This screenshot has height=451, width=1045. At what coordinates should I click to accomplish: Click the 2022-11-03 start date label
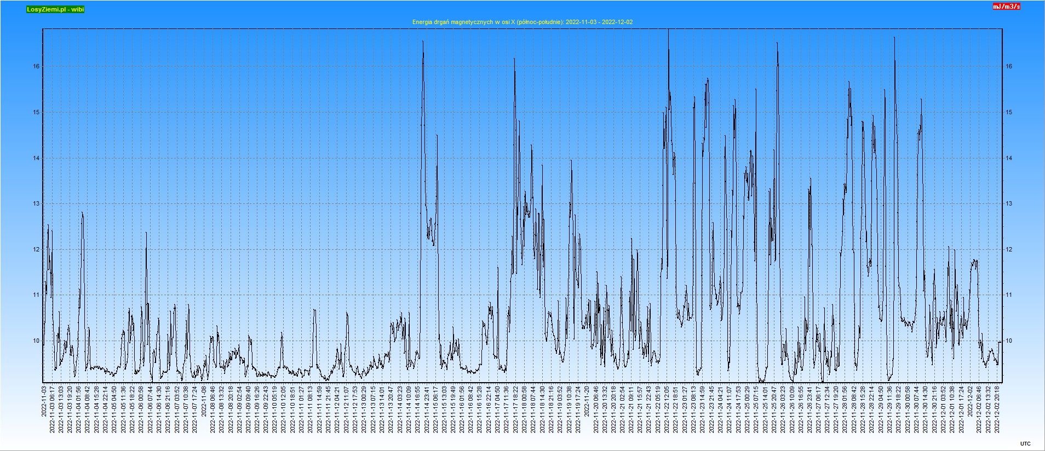point(44,401)
